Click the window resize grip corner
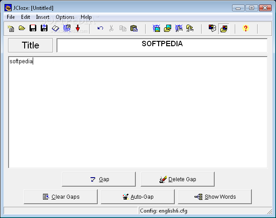Screen dimensions: 276x218 click(269, 211)
